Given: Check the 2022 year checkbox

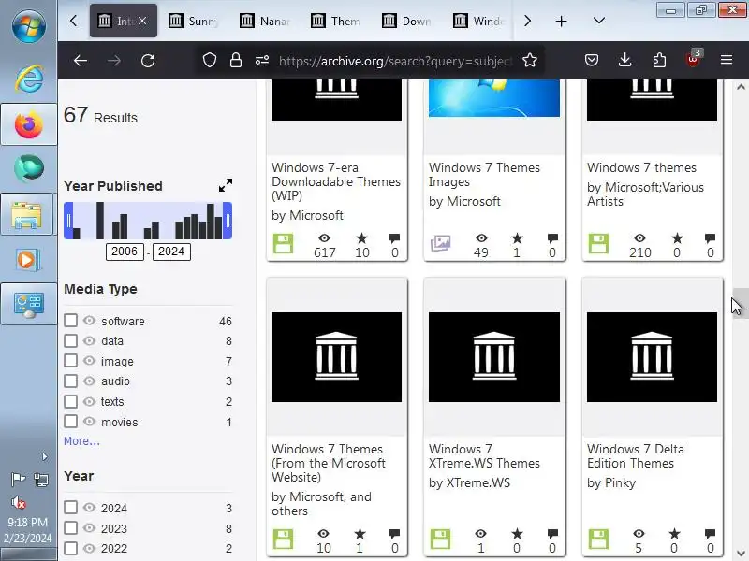Looking at the screenshot, I should [71, 548].
